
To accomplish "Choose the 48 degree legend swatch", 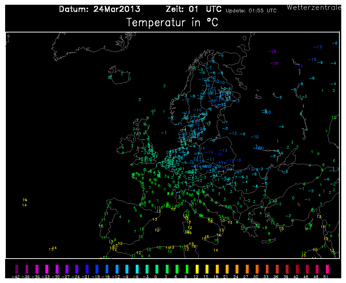I will [317, 269].
